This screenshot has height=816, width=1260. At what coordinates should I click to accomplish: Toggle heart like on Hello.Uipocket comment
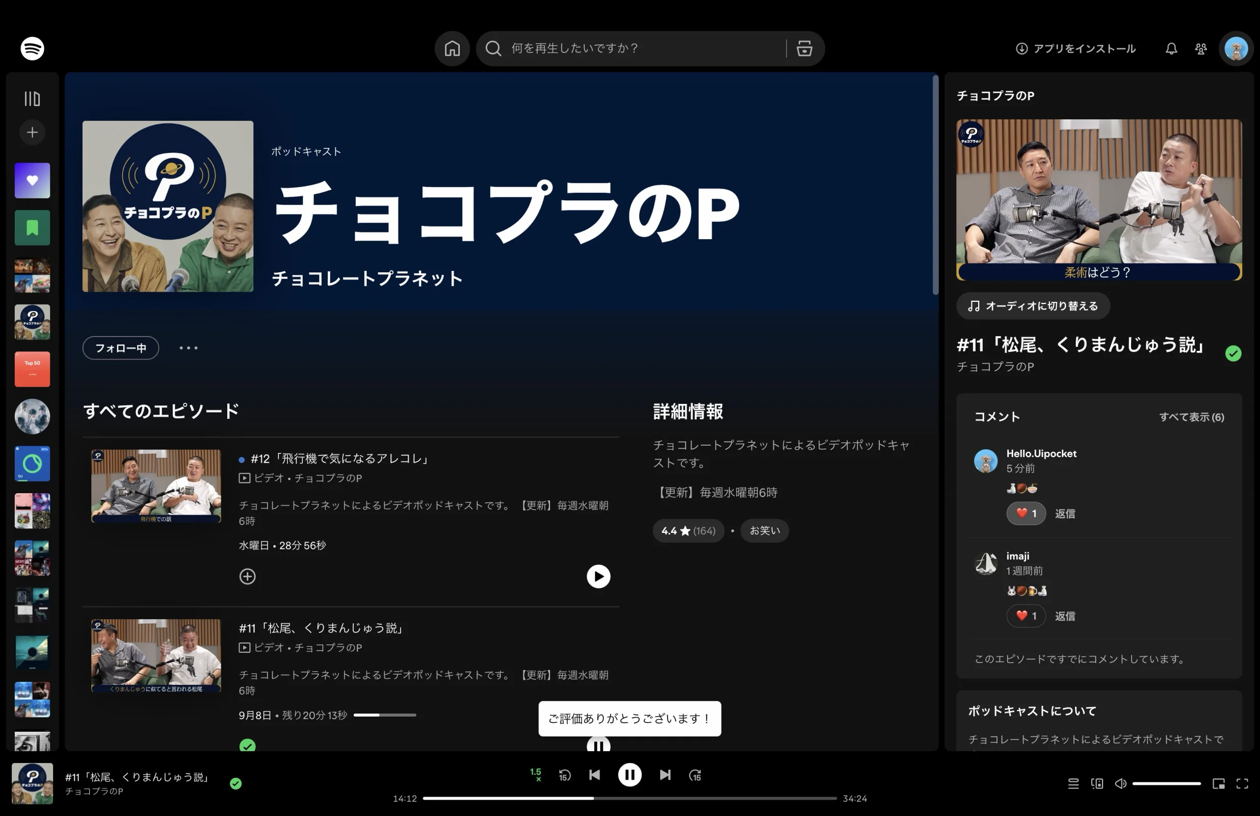[x=1026, y=514]
